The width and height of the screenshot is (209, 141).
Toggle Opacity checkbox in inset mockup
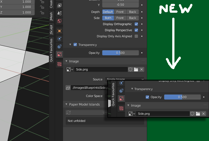147,97
